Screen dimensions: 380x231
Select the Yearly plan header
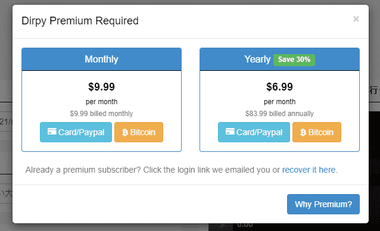280,60
